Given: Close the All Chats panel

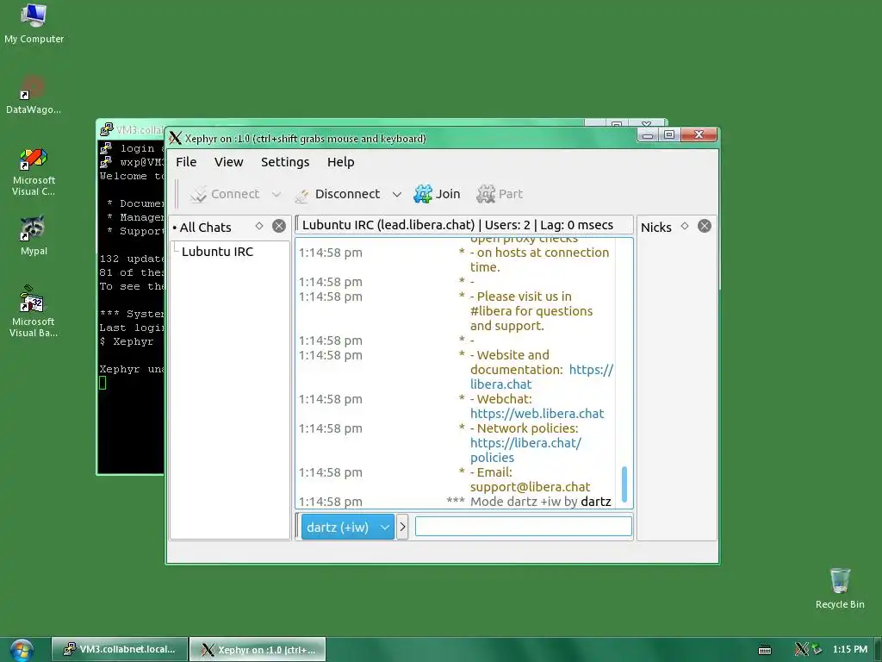Looking at the screenshot, I should [279, 227].
